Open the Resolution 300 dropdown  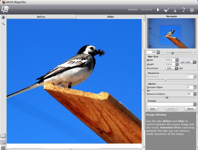(172, 68)
